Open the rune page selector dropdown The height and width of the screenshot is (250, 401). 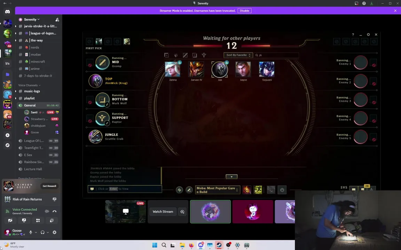click(217, 190)
